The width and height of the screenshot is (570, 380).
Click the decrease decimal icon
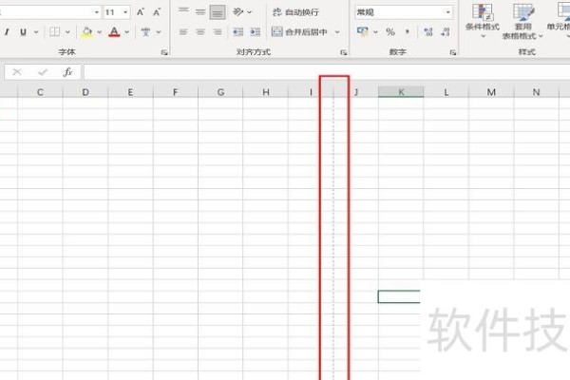(x=446, y=32)
